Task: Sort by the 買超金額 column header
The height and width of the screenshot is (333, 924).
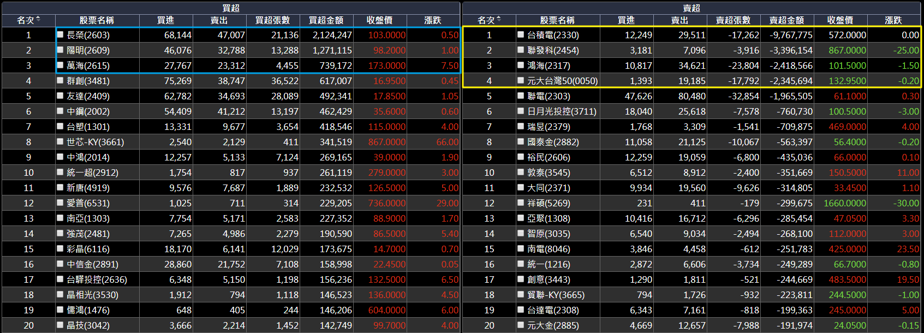Action: click(x=326, y=20)
